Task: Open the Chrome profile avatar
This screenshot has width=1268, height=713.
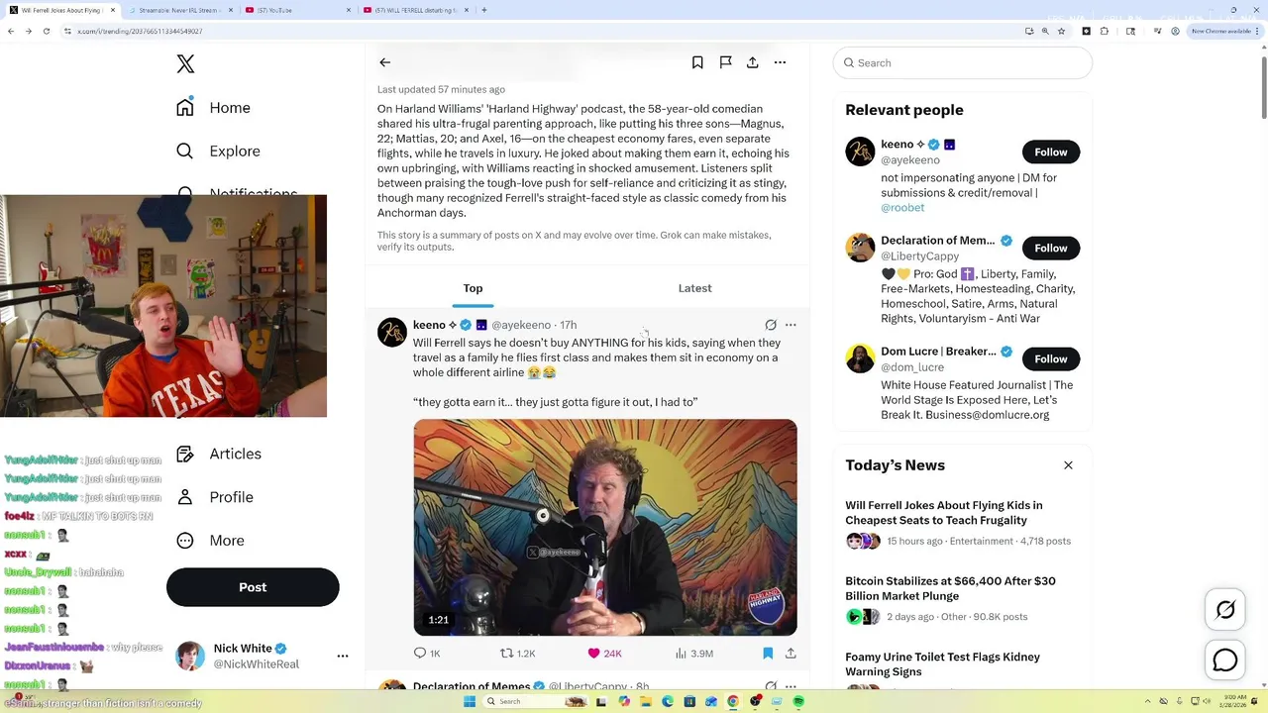Action: coord(1175,31)
